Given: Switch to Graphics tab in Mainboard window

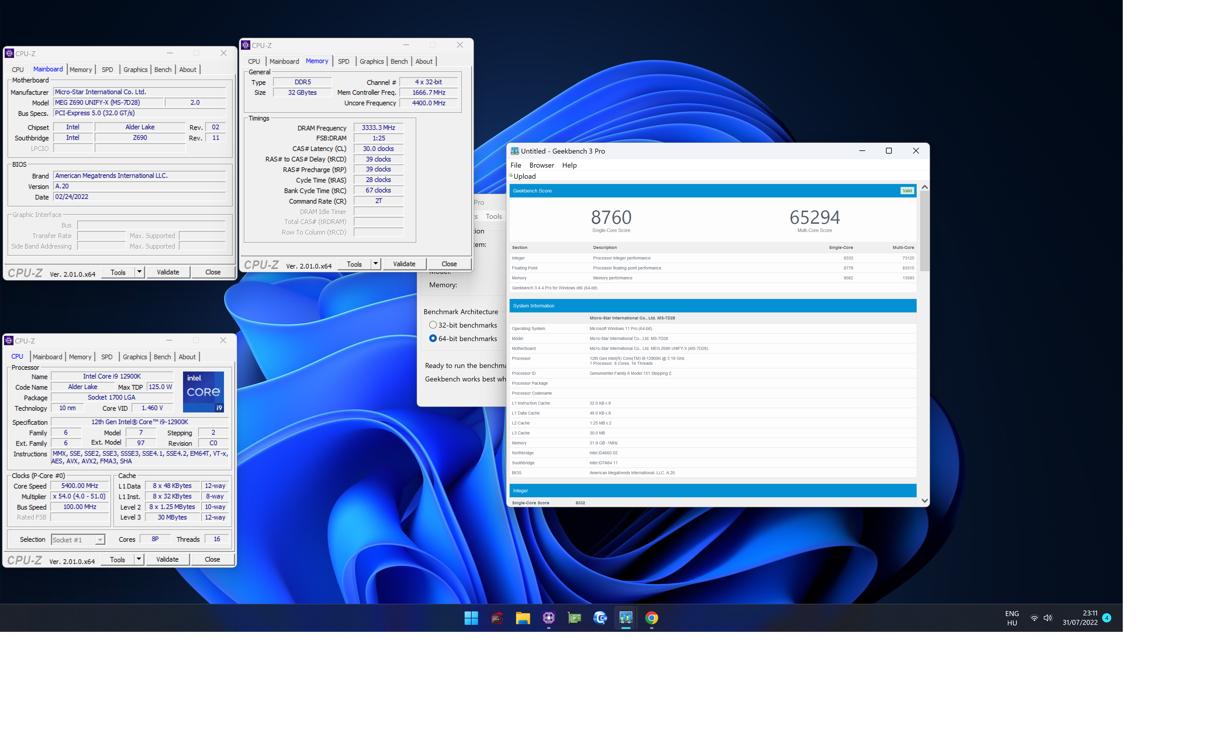Looking at the screenshot, I should point(135,70).
